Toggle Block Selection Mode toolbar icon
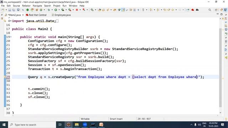228x128 pixels. [135, 10]
